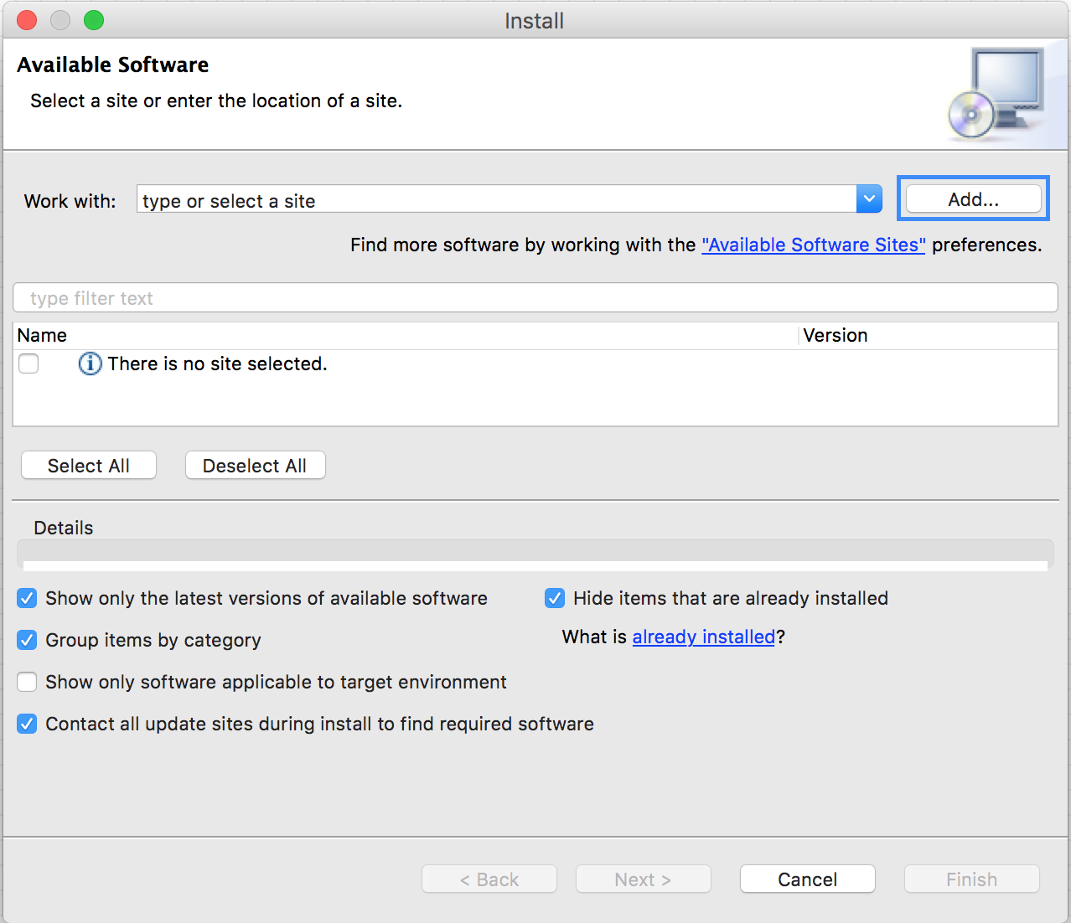Screen dimensions: 1071x923
Task: Toggle Hide items that are already installed
Action: tap(555, 598)
